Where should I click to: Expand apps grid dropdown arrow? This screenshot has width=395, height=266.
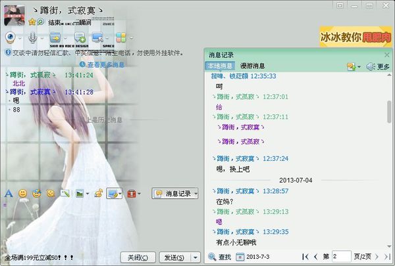[131, 38]
